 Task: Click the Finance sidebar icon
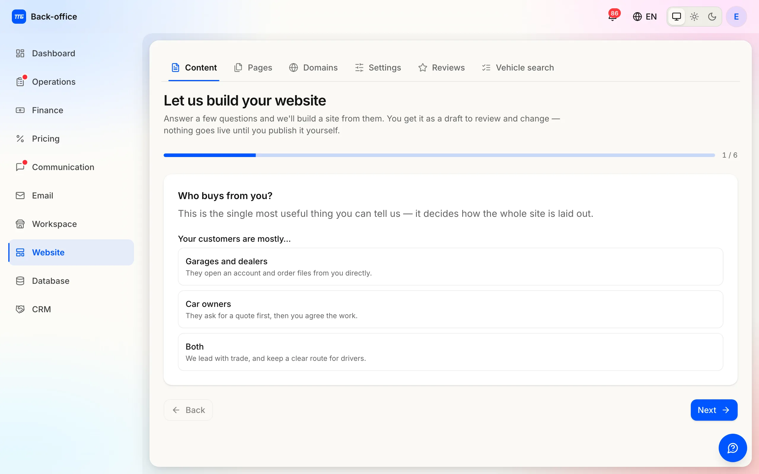(20, 110)
